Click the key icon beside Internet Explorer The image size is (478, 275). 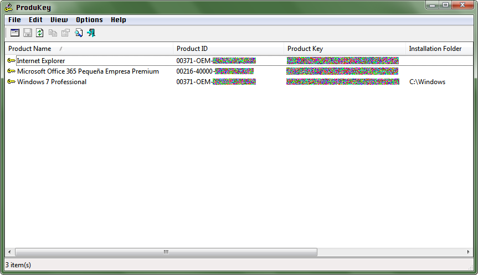click(x=11, y=61)
